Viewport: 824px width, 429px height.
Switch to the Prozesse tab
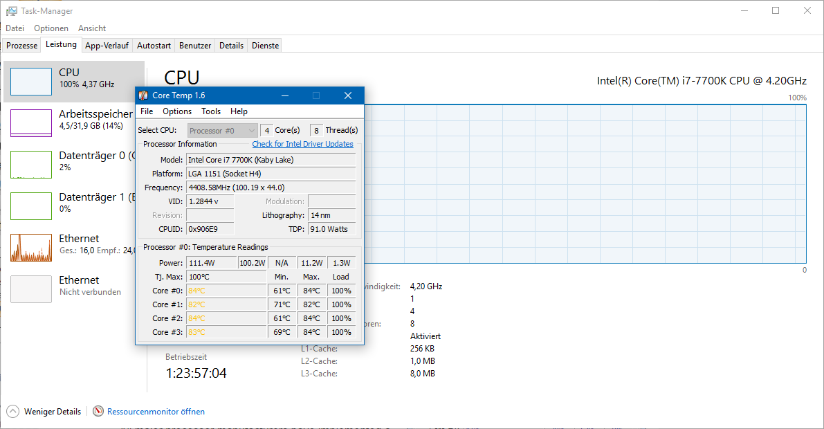pyautogui.click(x=22, y=46)
